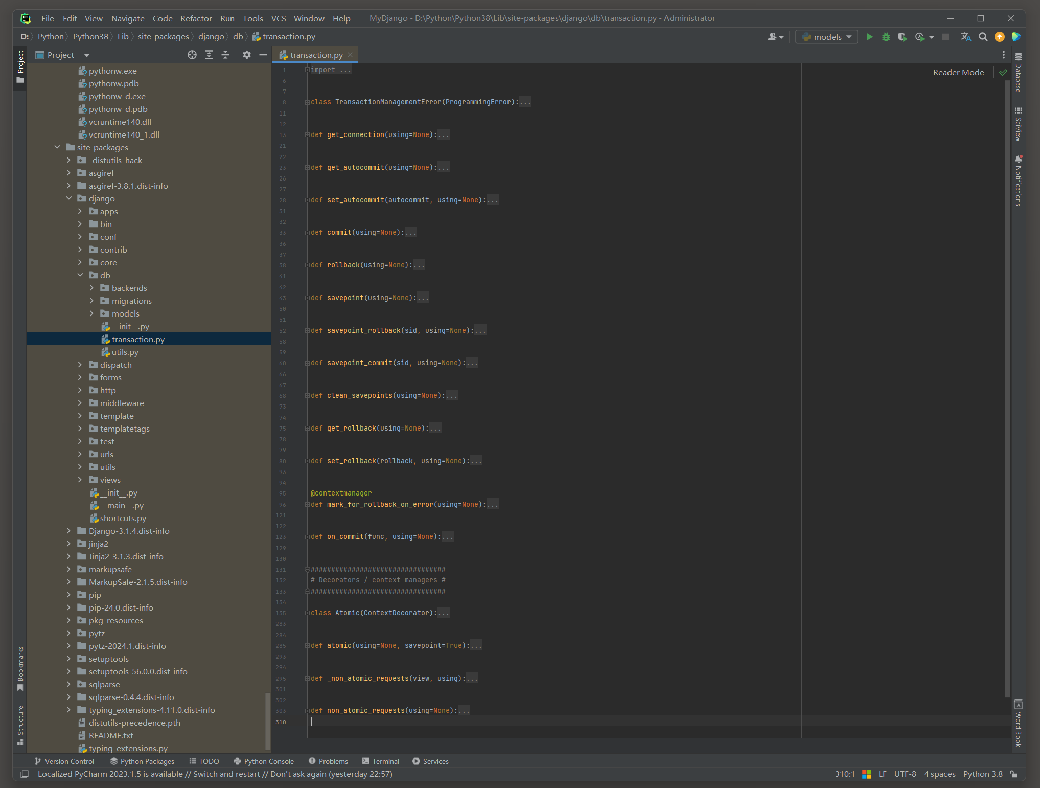Open Project panel settings gear

pos(247,55)
